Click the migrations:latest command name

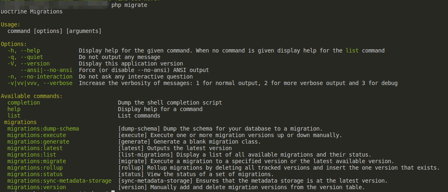[35, 148]
